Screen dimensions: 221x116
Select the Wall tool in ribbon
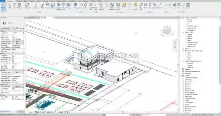point(9,6)
